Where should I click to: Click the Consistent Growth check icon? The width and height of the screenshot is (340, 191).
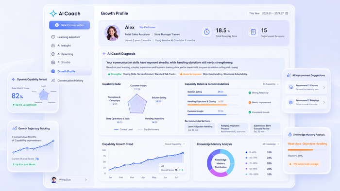pyautogui.click(x=250, y=112)
